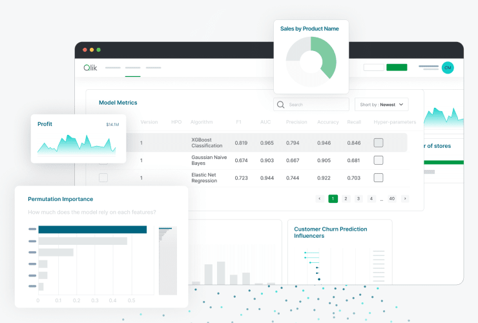Screen dimensions: 478x323
Task: Toggle hyper-parameters checkbox for Gaussian Naive Bayes
Action: tap(379, 160)
